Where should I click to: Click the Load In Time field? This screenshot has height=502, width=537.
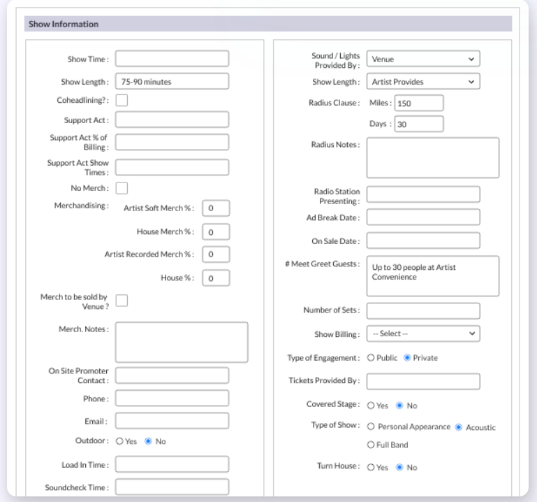coord(172,464)
